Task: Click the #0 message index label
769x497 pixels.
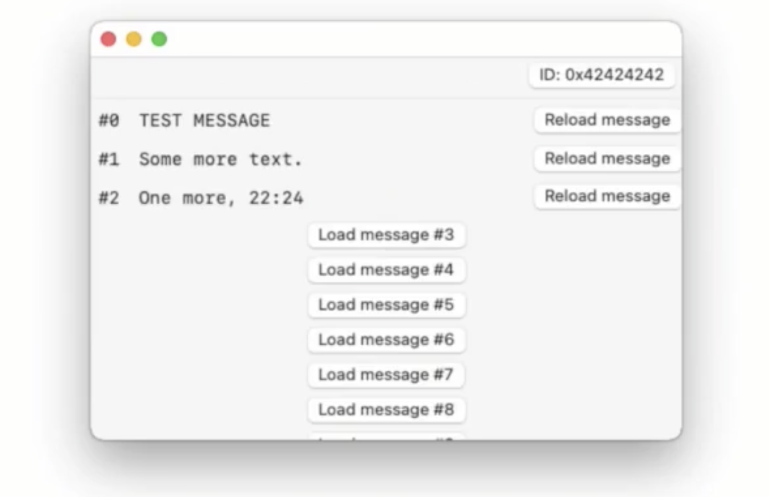Action: [x=109, y=121]
